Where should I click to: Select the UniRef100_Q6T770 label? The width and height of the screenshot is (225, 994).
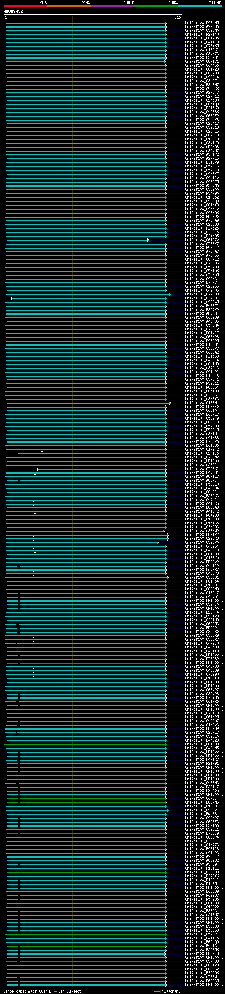pyautogui.click(x=202, y=240)
